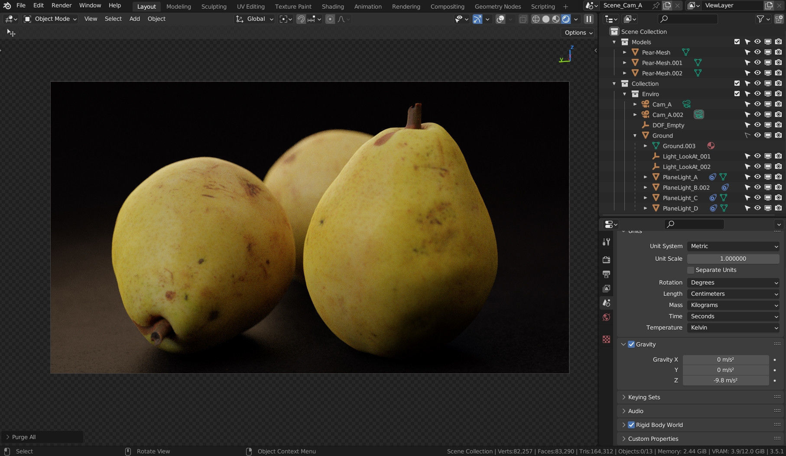786x456 pixels.
Task: Click the Unit Scale value field
Action: pos(733,259)
